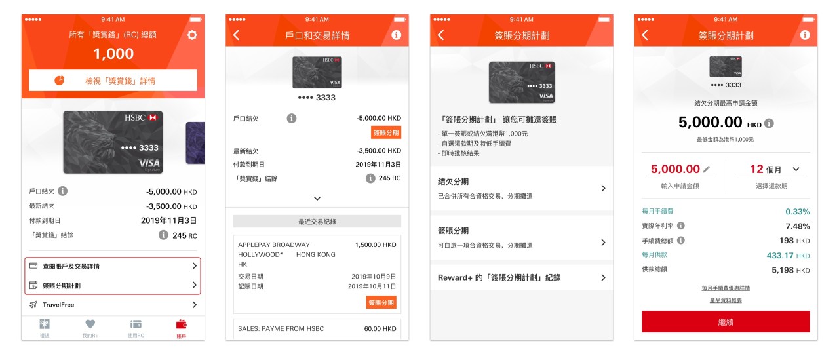This screenshot has height=354, width=839.
Task: Tap the 433.17 HKD monthly repayment value
Action: [x=788, y=256]
